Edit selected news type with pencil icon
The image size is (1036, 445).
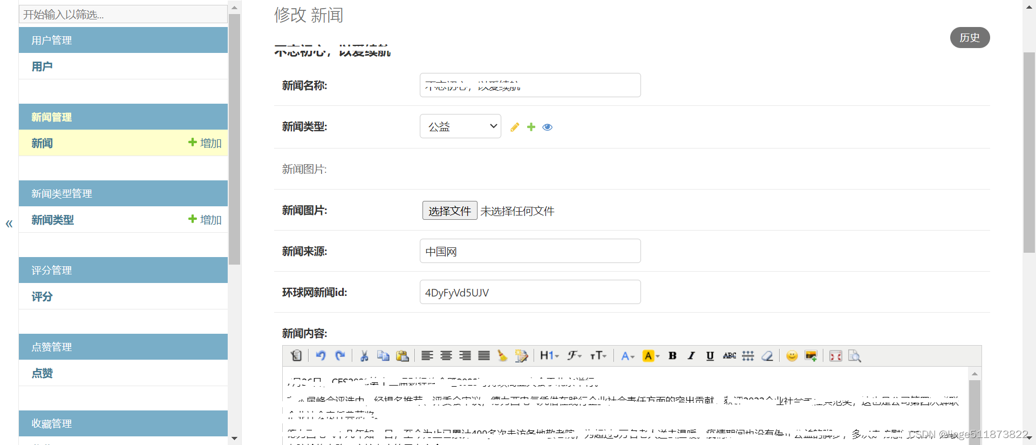515,127
